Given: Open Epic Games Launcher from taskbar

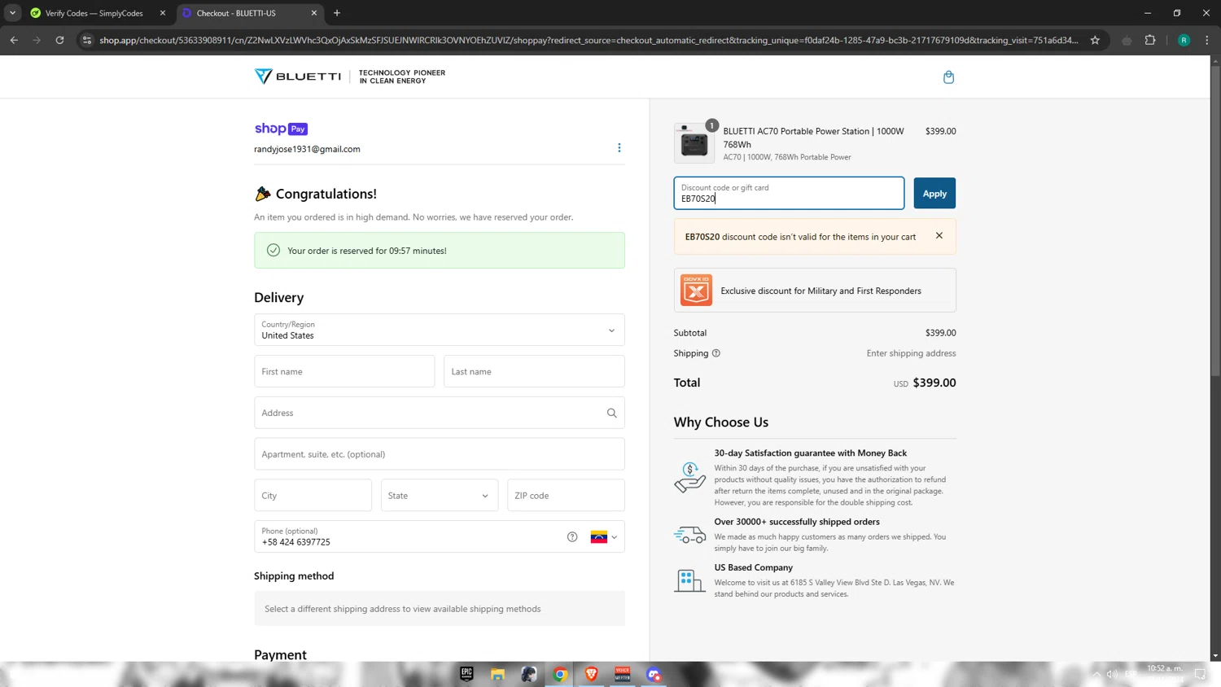Looking at the screenshot, I should (466, 674).
